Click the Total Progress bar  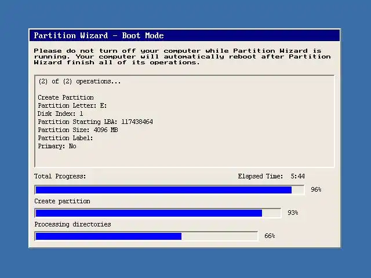click(x=169, y=190)
